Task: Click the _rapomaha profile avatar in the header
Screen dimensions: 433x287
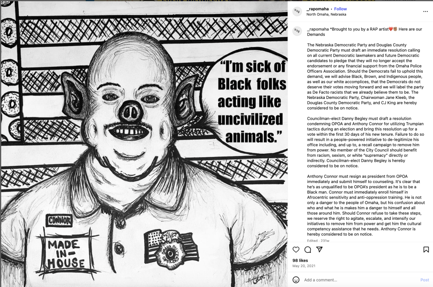Action: [x=297, y=11]
